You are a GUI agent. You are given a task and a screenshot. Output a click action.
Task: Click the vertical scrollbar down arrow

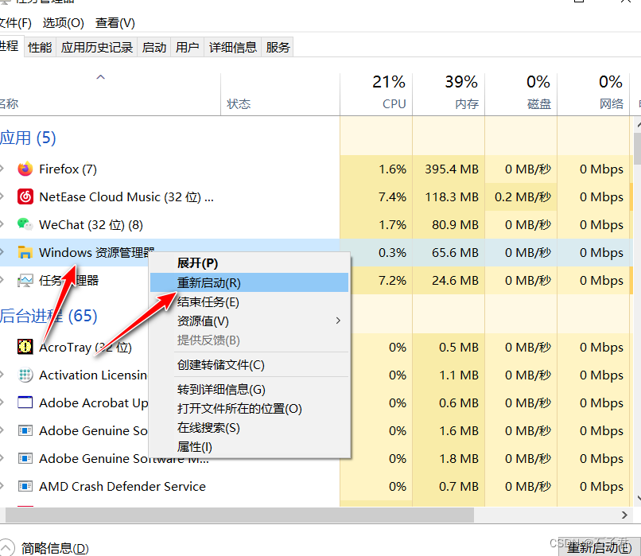coord(638,499)
